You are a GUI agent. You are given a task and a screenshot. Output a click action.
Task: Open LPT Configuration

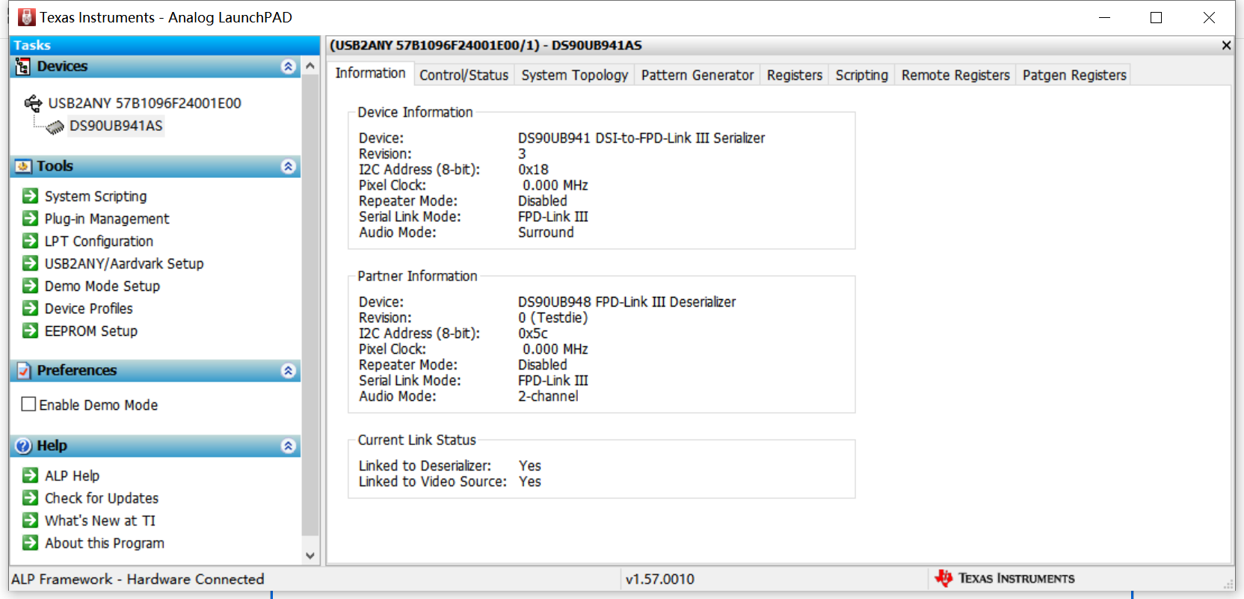99,241
